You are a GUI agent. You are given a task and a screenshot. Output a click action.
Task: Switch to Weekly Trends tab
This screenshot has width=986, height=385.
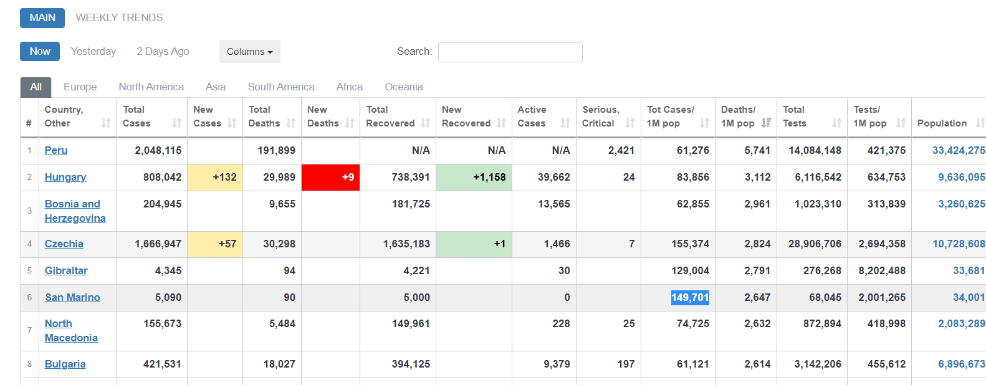(x=119, y=17)
